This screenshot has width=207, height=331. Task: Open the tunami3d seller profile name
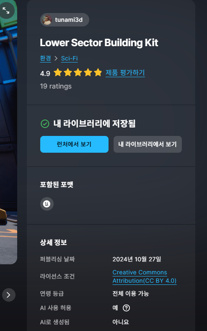tap(69, 20)
